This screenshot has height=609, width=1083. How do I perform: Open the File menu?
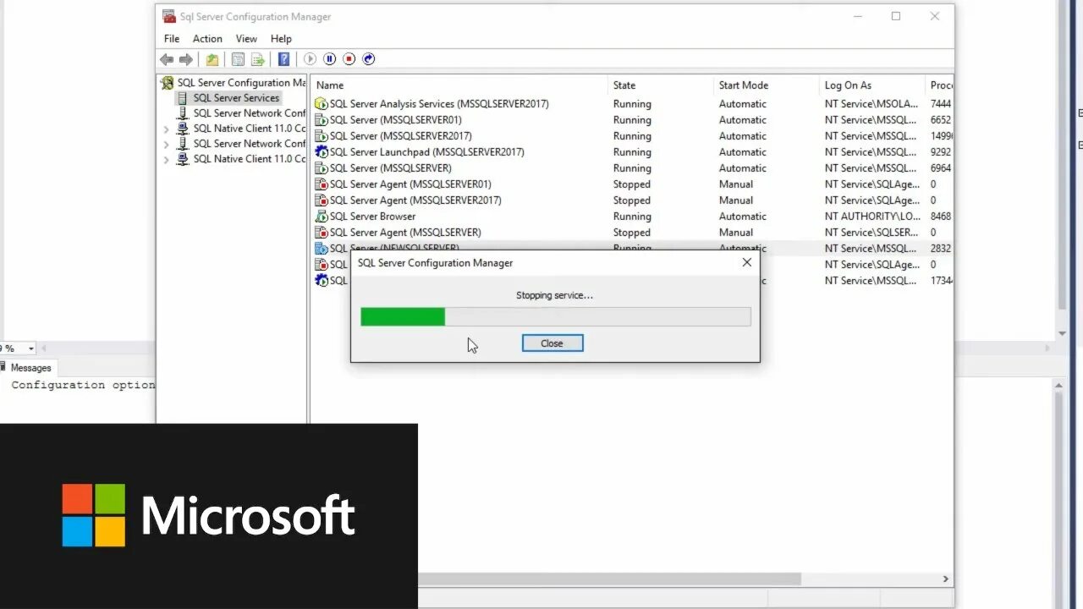click(172, 39)
